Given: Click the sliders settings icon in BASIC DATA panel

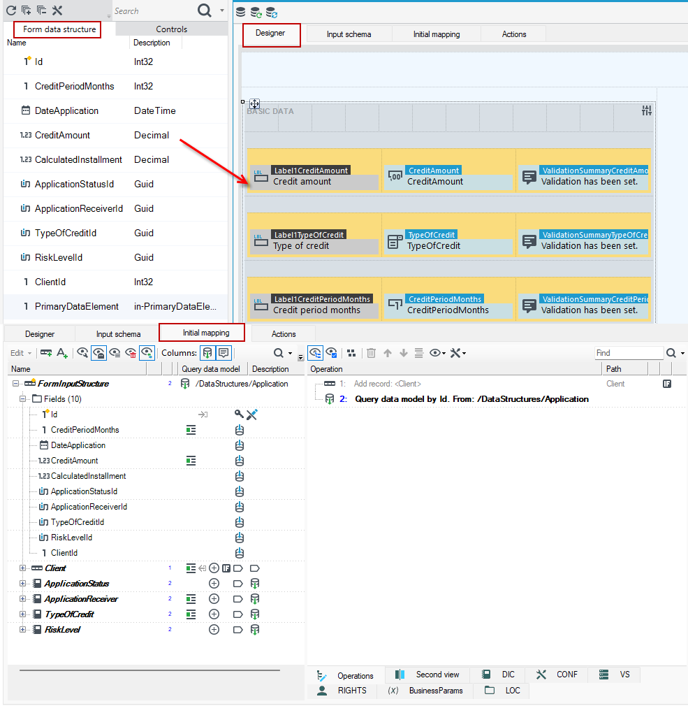Looking at the screenshot, I should 647,110.
